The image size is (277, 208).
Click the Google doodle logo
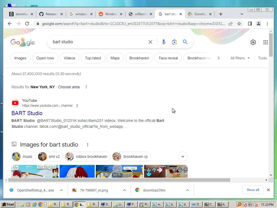[x=23, y=42]
